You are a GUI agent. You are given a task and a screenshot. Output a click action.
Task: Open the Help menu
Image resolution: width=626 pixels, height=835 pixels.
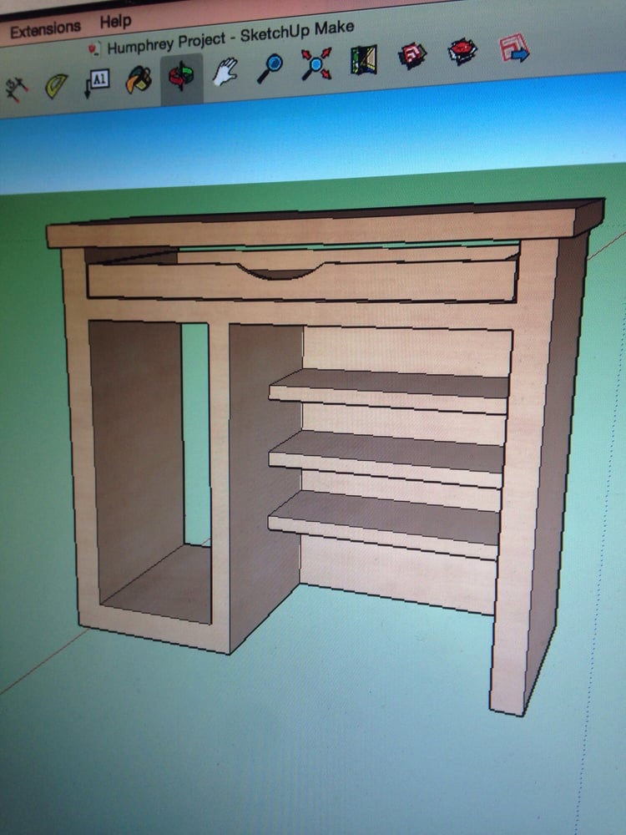click(x=115, y=22)
